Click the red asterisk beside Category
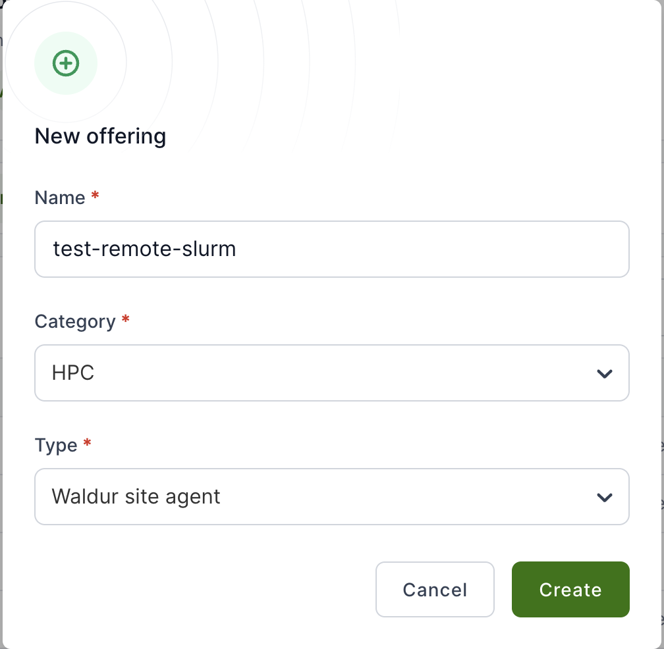Screen dimensions: 664x649 tap(126, 320)
